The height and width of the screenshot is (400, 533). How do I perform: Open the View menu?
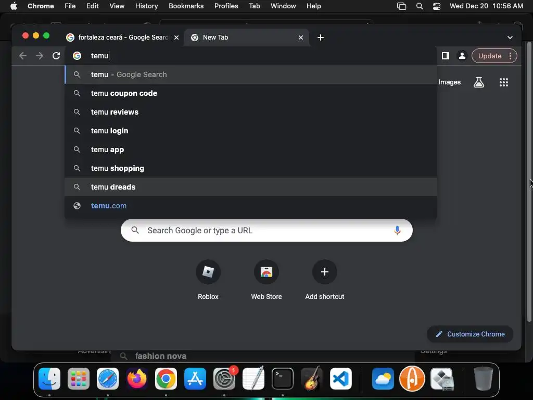click(117, 6)
